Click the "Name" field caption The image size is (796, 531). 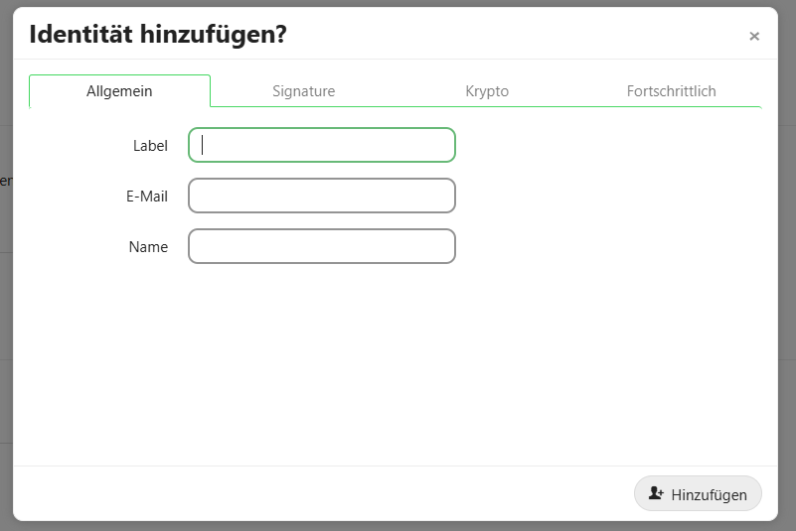148,247
